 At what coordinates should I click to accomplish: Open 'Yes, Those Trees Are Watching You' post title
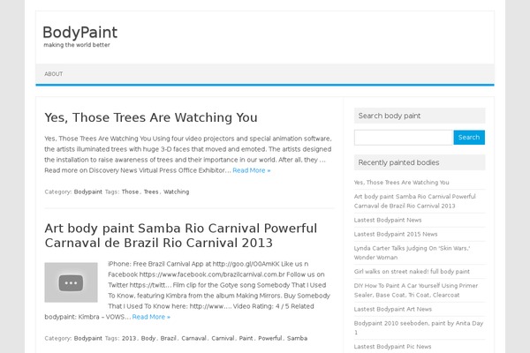click(x=151, y=117)
